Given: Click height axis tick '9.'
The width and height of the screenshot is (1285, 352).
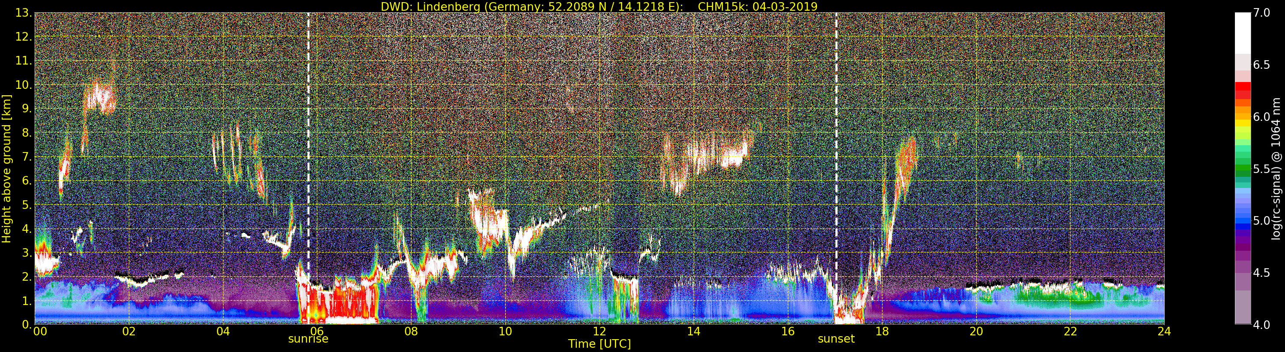Looking at the screenshot, I should pyautogui.click(x=27, y=109).
